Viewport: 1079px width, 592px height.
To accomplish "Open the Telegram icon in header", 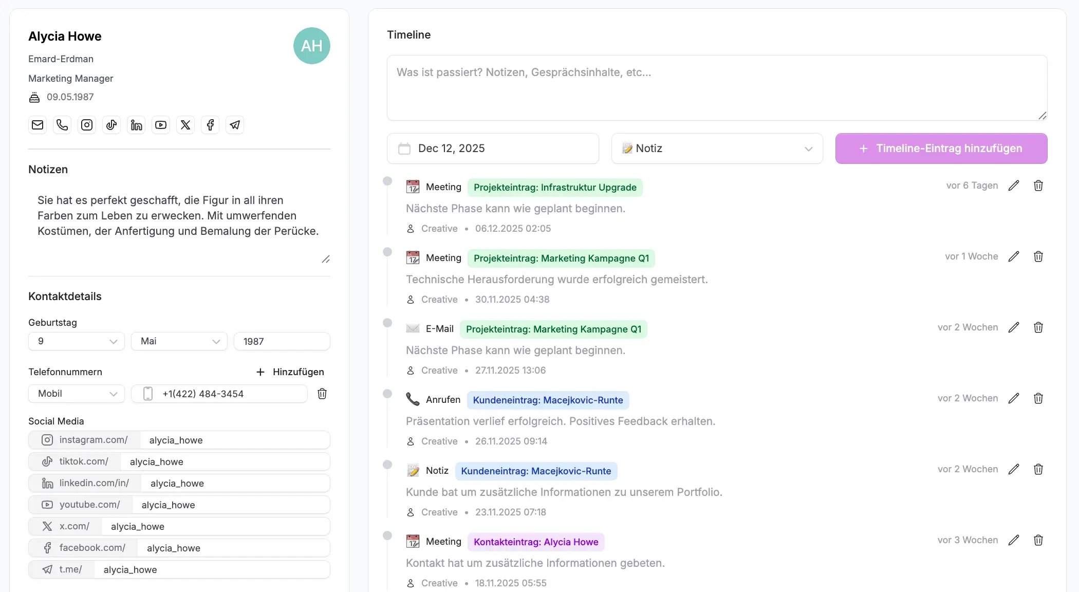I will coord(235,125).
